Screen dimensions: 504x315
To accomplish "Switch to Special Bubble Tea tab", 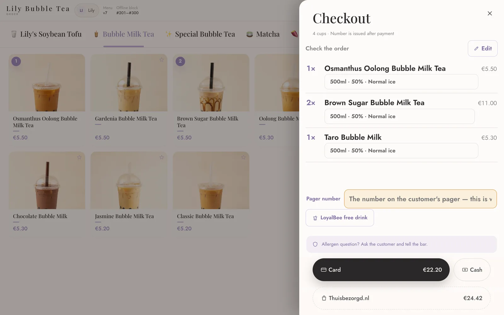I will 200,34.
